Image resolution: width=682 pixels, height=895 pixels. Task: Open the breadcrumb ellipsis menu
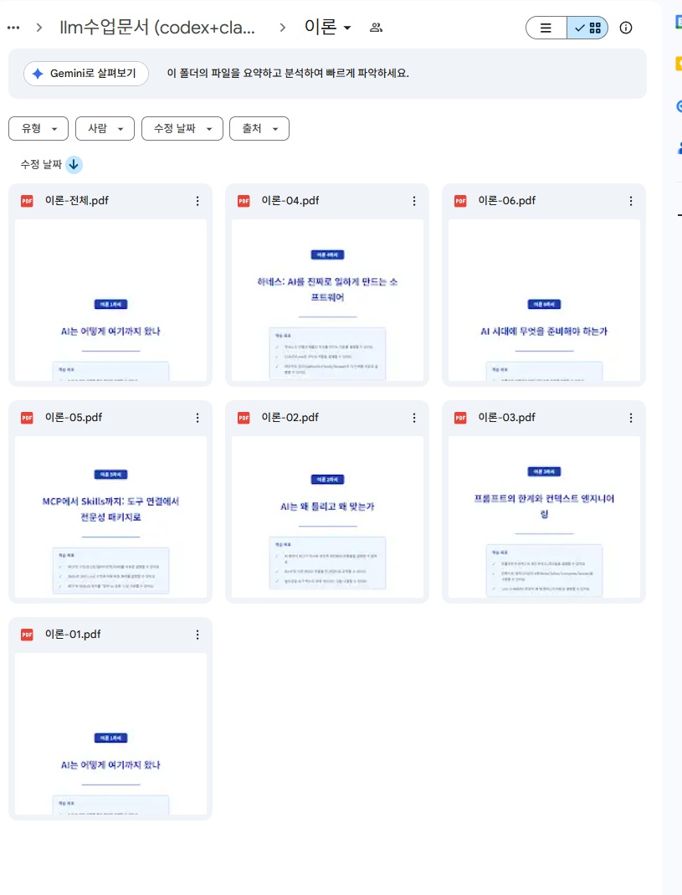(x=13, y=28)
